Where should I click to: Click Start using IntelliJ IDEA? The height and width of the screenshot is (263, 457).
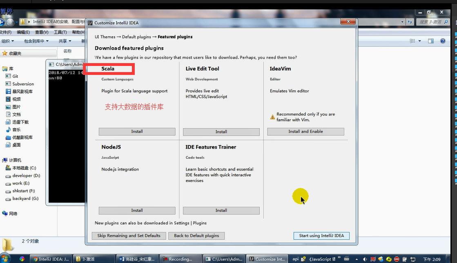[x=321, y=236]
